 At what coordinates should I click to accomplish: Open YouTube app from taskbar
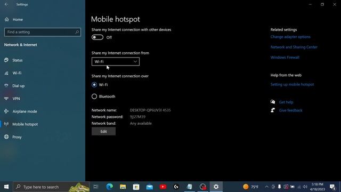click(x=163, y=187)
